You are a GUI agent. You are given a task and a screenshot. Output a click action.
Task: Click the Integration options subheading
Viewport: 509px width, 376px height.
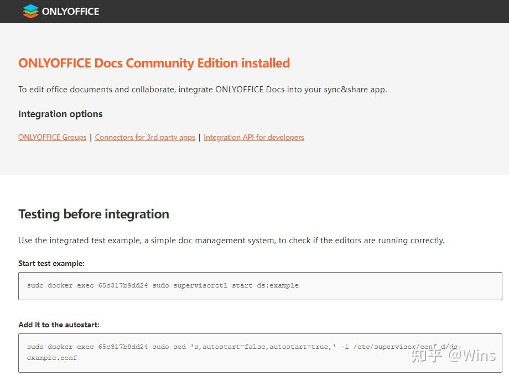tap(60, 114)
